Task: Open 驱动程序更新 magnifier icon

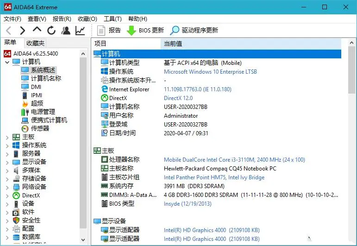Action: tap(175, 31)
